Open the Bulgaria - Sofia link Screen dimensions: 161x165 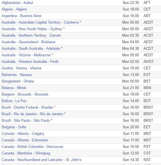pyautogui.click(x=14, y=127)
